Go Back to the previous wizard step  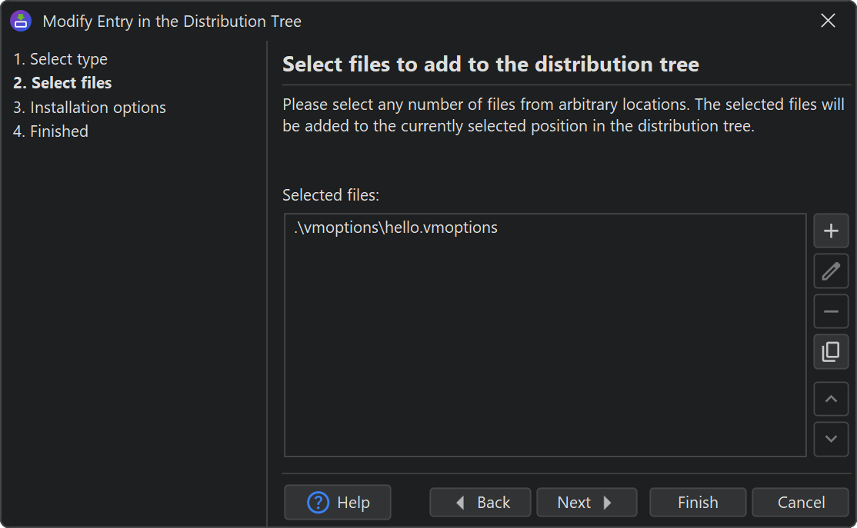tap(481, 503)
